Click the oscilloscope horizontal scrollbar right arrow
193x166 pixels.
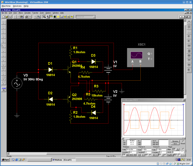184,138
